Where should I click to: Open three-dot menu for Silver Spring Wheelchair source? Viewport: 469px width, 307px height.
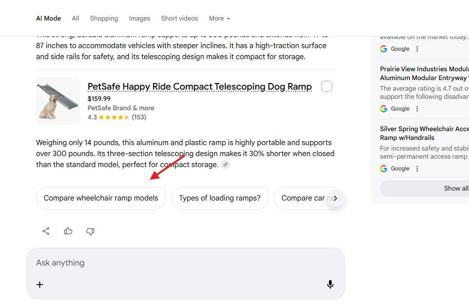pos(417,169)
